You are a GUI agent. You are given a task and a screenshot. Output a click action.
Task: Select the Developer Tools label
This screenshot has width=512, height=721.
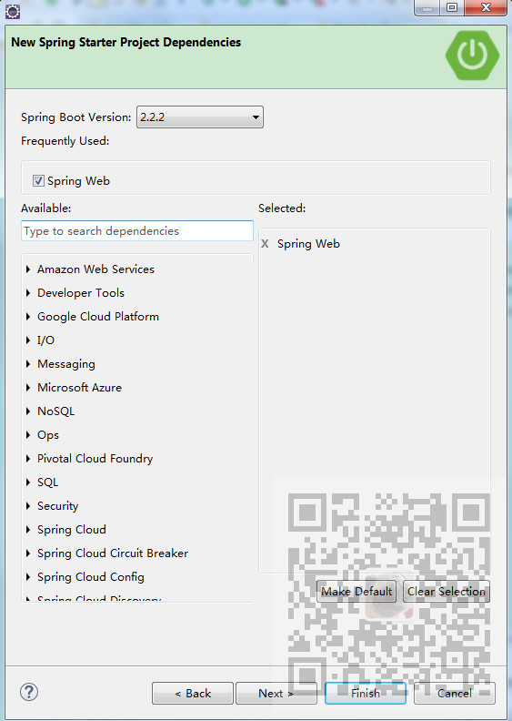81,293
